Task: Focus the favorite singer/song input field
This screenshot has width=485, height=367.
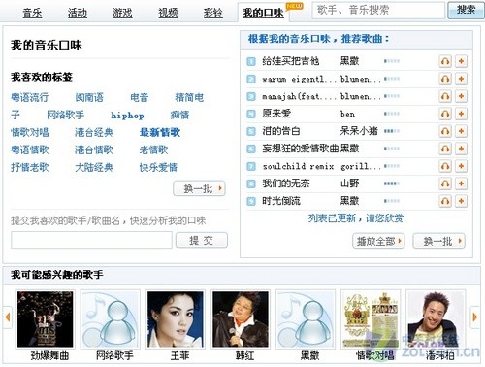Action: [91, 240]
